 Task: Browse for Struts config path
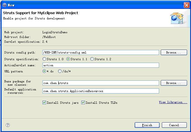point(174,52)
